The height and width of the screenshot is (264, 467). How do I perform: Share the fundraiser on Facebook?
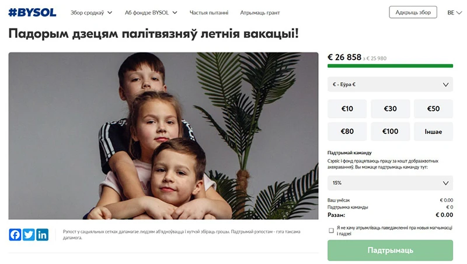click(x=15, y=235)
